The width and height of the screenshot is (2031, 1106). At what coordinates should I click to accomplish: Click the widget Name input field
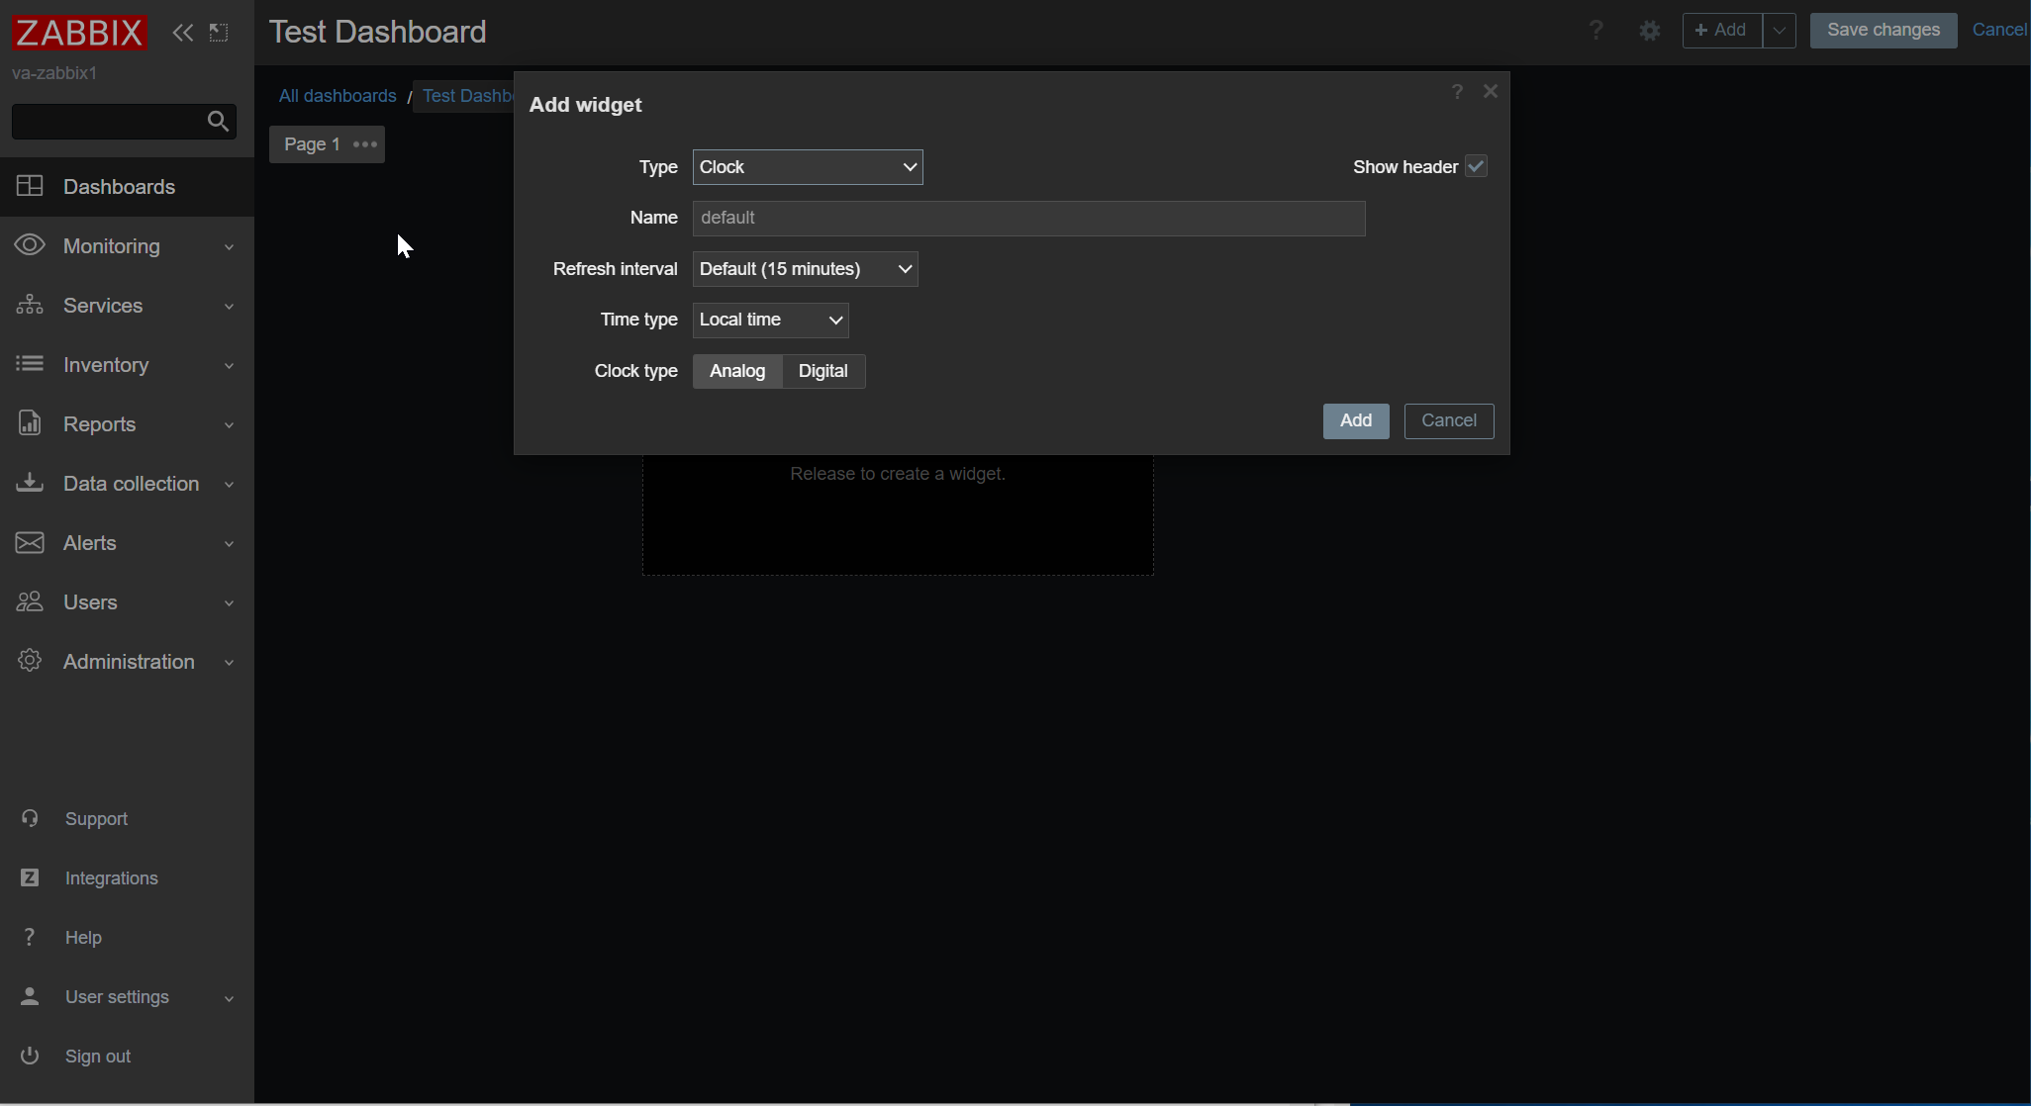[x=1028, y=219]
